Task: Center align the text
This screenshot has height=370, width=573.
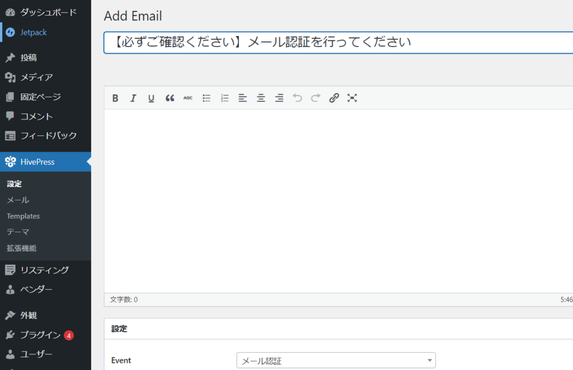Action: (x=261, y=98)
